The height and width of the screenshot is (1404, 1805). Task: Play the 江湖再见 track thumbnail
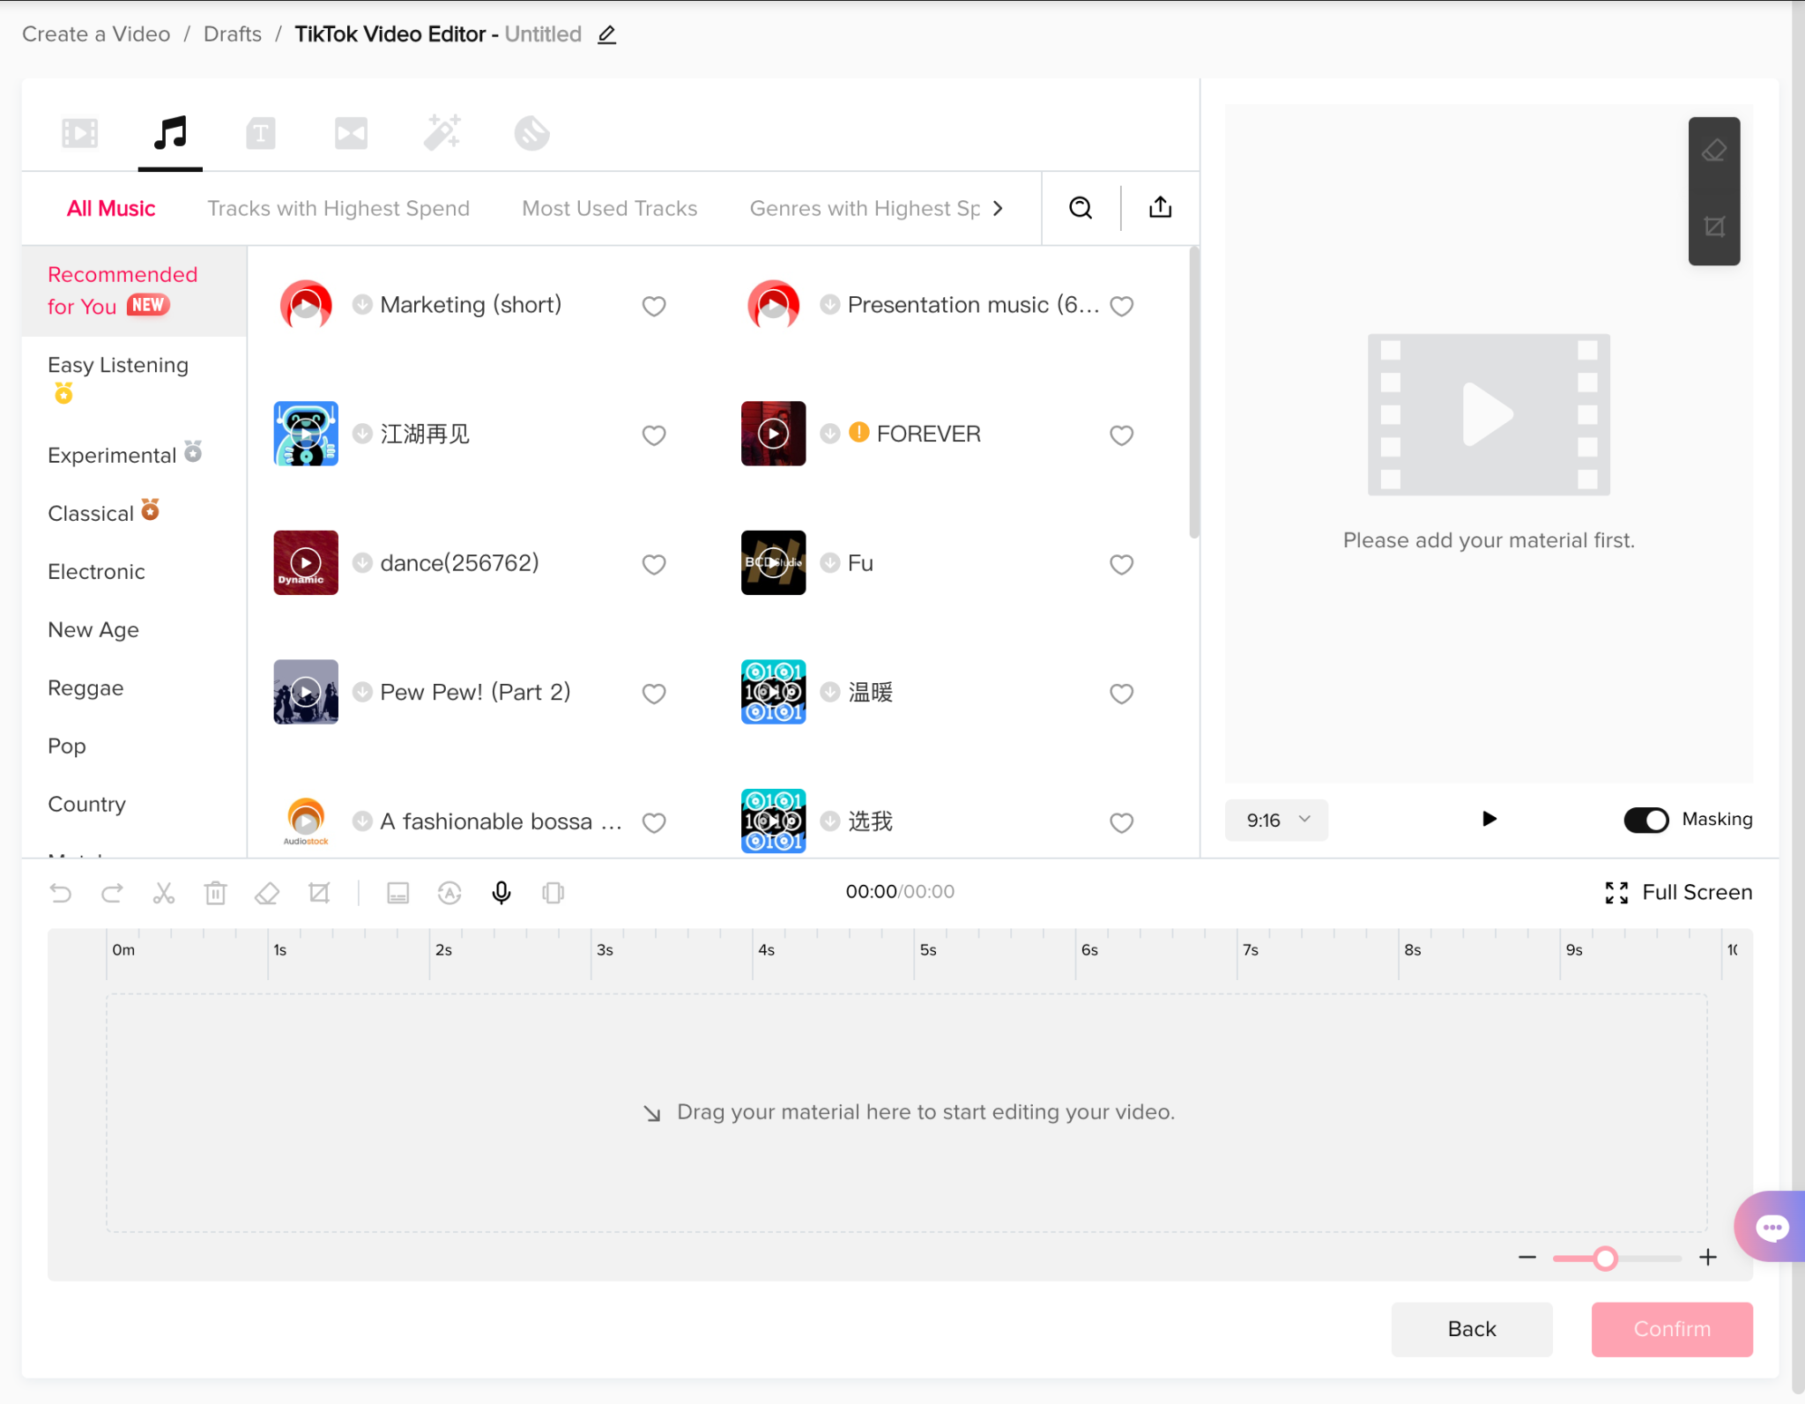pyautogui.click(x=305, y=434)
